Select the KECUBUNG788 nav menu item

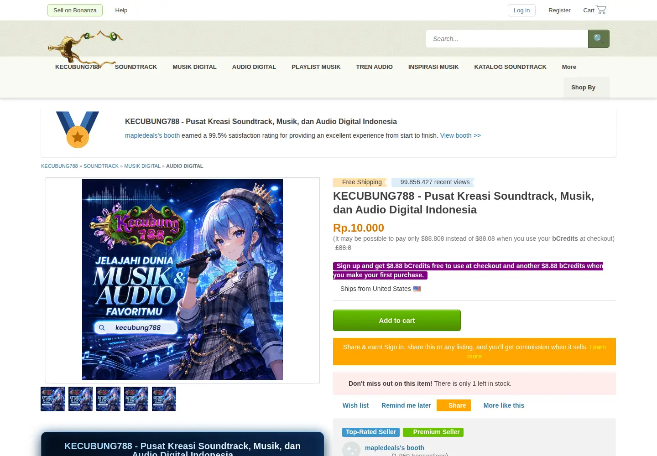[x=77, y=67]
